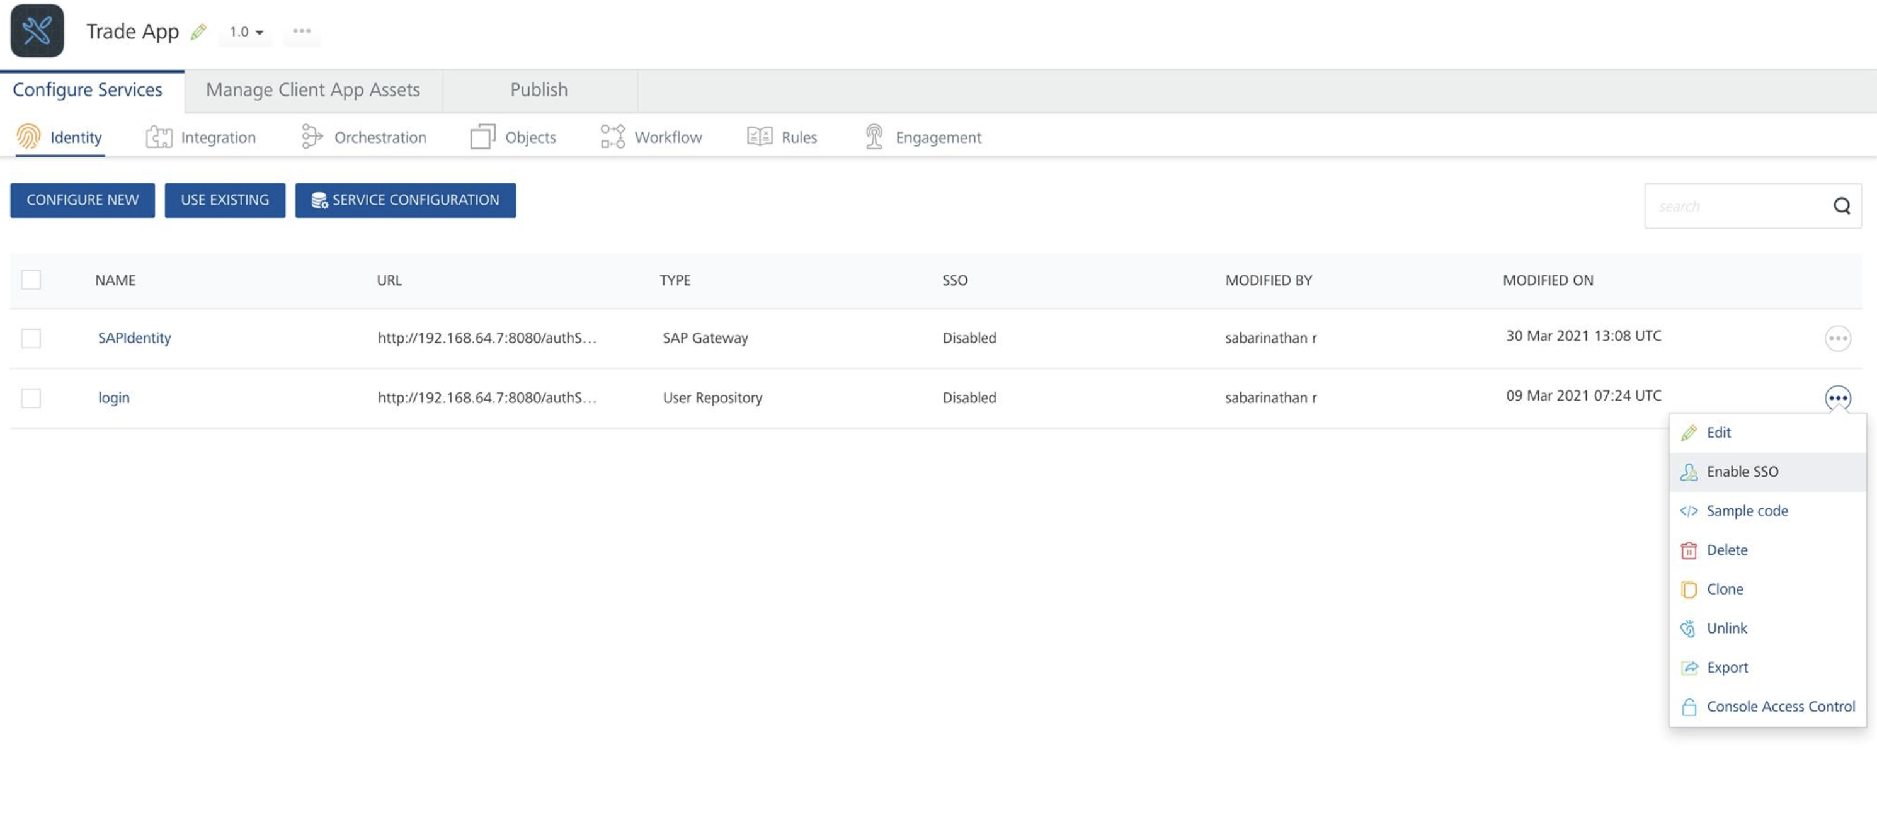Click the pencil icon beside Trade App
Screen dimensions: 1877x825
198,31
